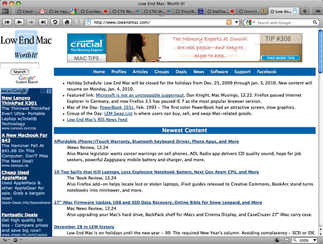Click next arrow on Ads by Google

pos(49,91)
